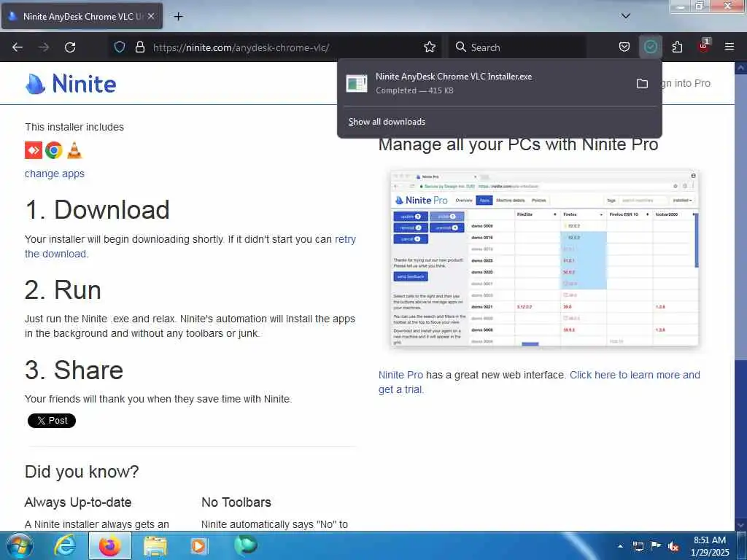
Task: Open the green bird app in the taskbar
Action: point(245,545)
